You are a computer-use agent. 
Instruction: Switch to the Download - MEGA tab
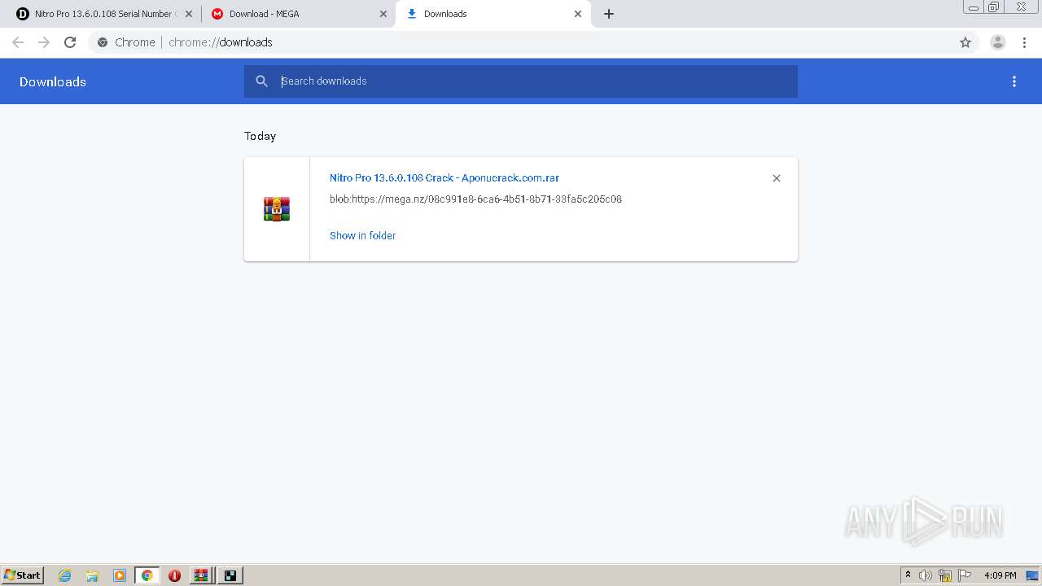click(x=298, y=14)
